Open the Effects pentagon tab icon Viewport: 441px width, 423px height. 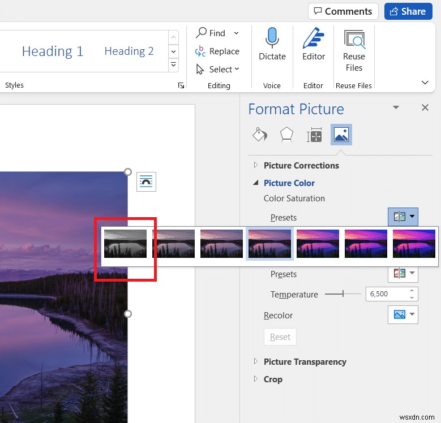(286, 135)
